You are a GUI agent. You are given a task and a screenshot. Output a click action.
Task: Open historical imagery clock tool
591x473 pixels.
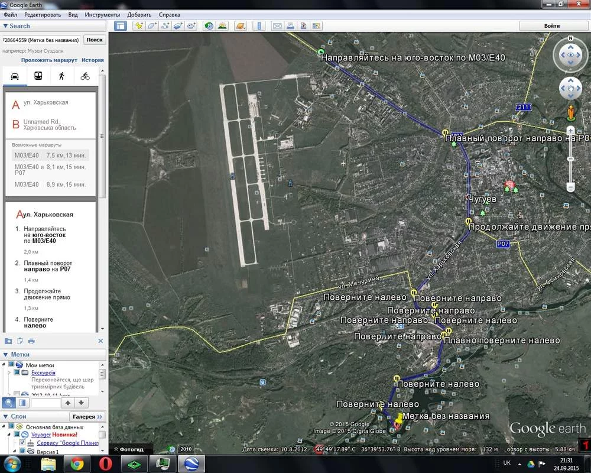(x=209, y=26)
